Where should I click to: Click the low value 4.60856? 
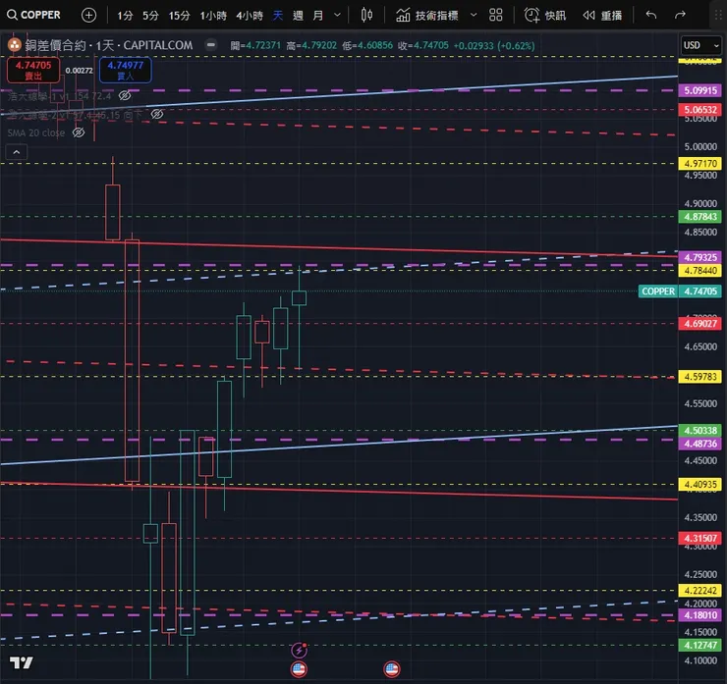point(375,45)
